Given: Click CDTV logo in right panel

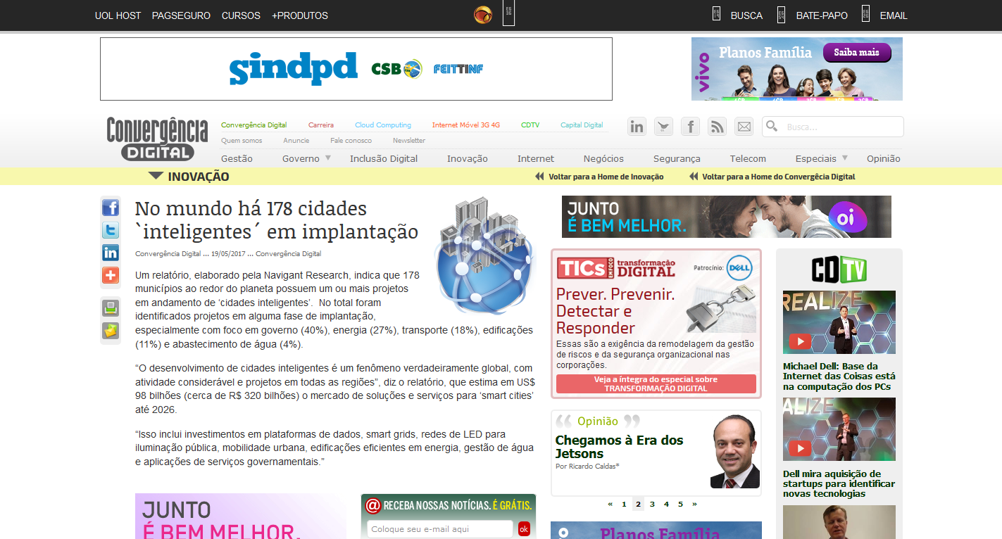Looking at the screenshot, I should tap(839, 269).
